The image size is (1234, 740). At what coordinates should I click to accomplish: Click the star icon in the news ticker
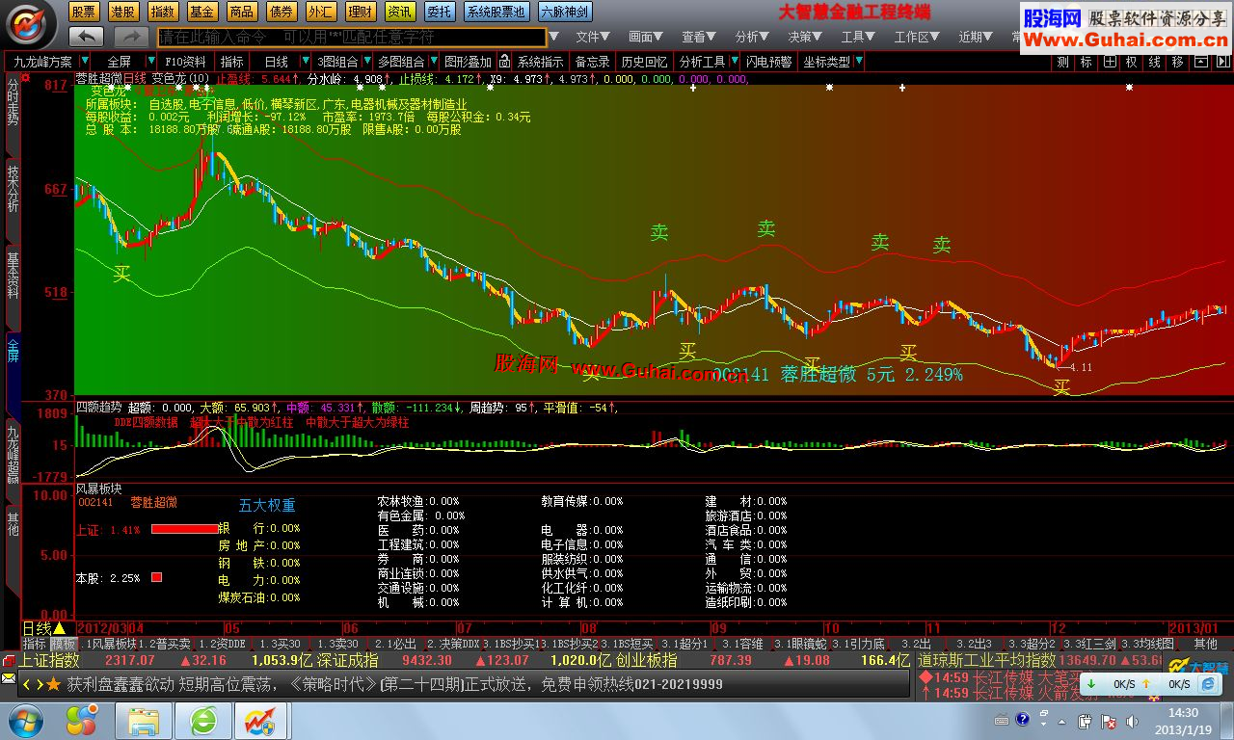(x=53, y=684)
